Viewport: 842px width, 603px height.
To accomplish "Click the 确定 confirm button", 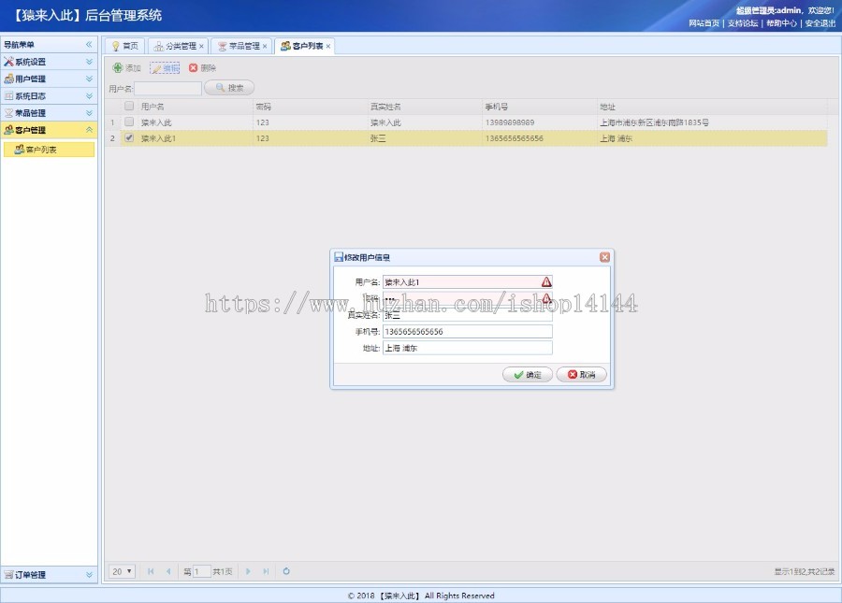I will pos(527,375).
